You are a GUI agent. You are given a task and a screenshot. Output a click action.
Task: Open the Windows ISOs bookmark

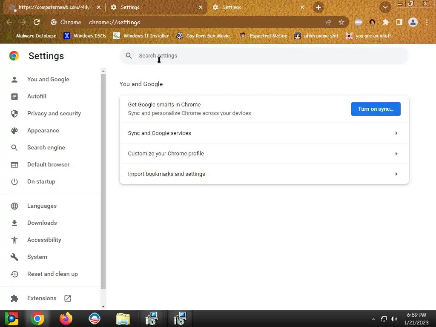[x=85, y=36]
